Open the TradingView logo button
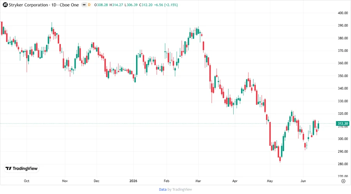351x194 pixels. pos(22,168)
